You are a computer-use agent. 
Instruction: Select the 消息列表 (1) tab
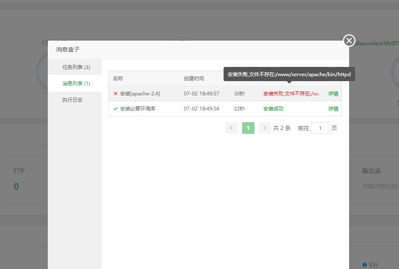pos(76,83)
